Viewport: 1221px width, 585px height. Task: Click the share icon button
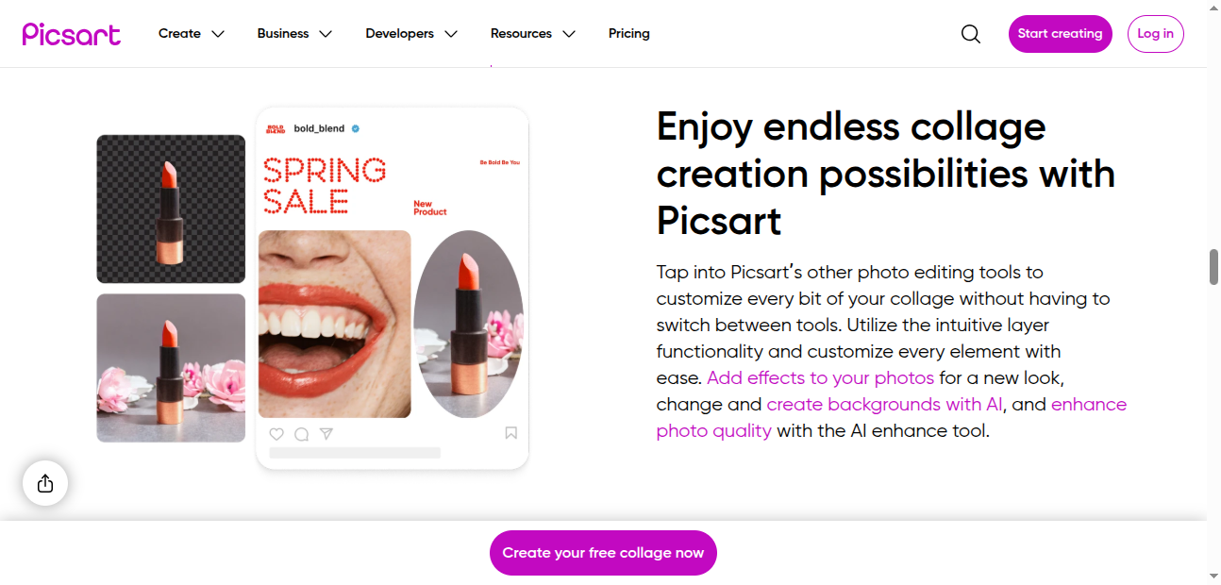45,484
